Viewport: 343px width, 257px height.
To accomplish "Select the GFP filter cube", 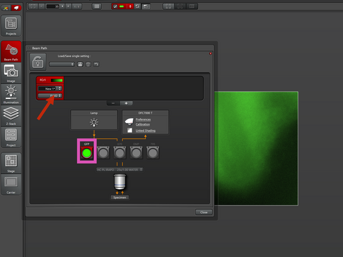I will 87,152.
